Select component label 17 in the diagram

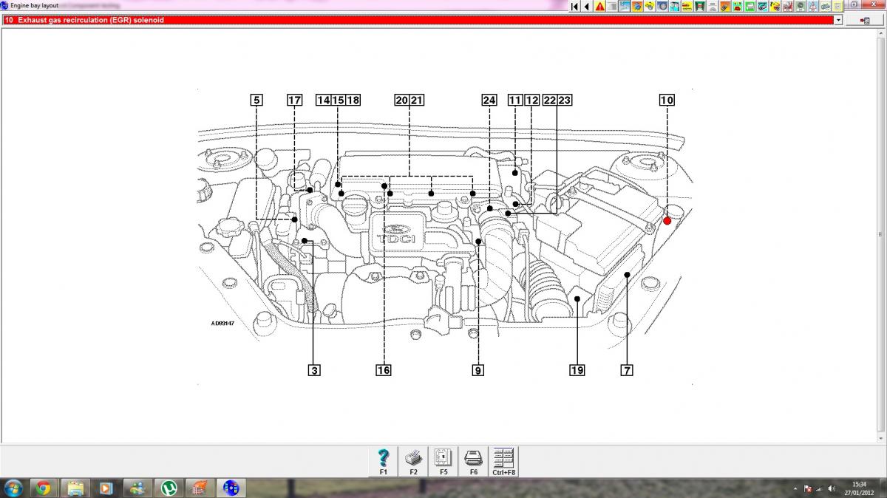pos(294,100)
